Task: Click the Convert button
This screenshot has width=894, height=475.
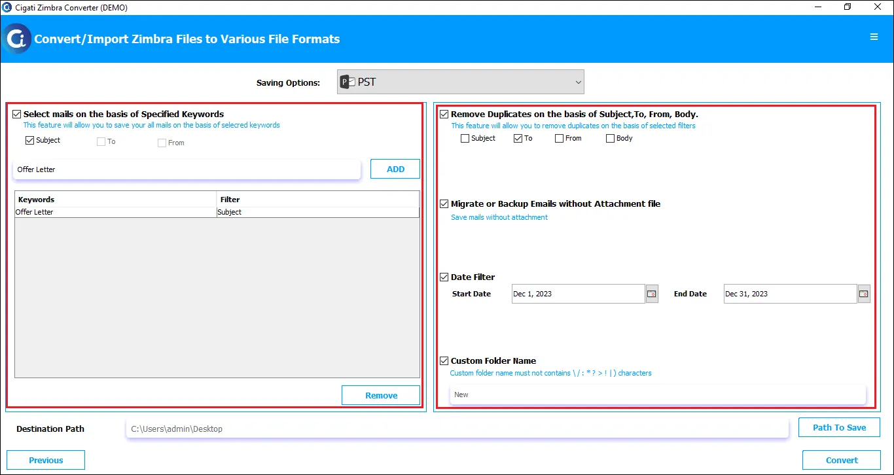Action: (842, 460)
